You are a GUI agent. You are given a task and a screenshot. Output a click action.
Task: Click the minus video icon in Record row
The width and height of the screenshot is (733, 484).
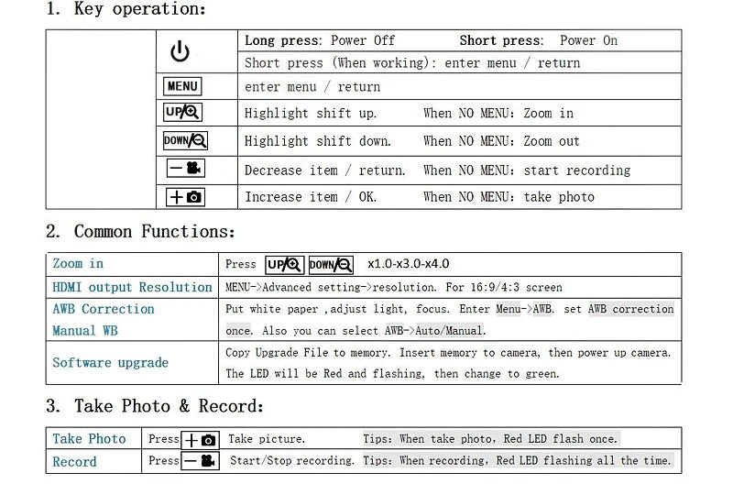201,461
